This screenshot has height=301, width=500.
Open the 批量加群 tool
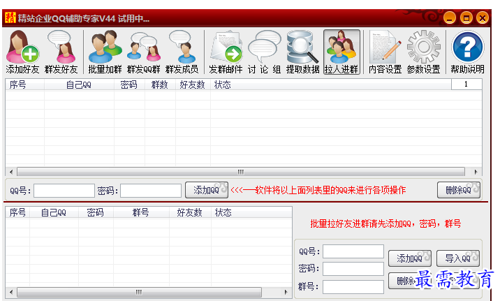(x=105, y=52)
